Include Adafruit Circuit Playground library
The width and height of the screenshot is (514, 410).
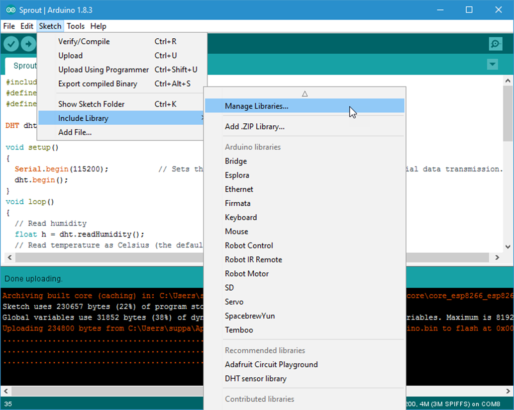click(305, 364)
